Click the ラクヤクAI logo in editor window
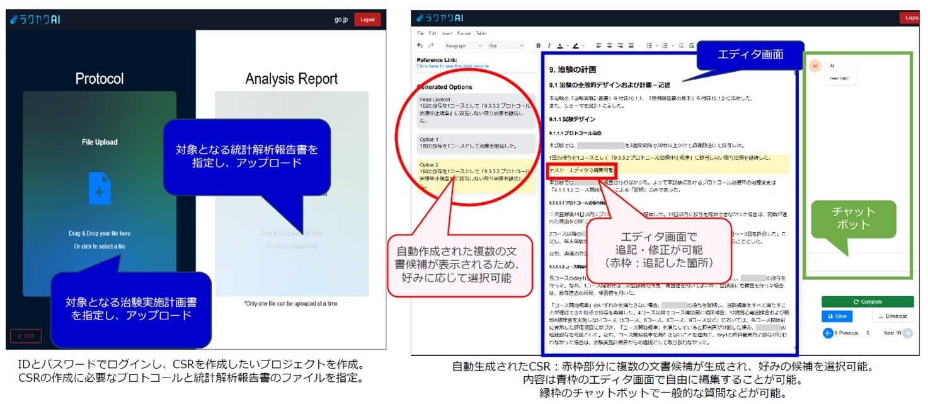The height and width of the screenshot is (404, 928). pos(439,18)
